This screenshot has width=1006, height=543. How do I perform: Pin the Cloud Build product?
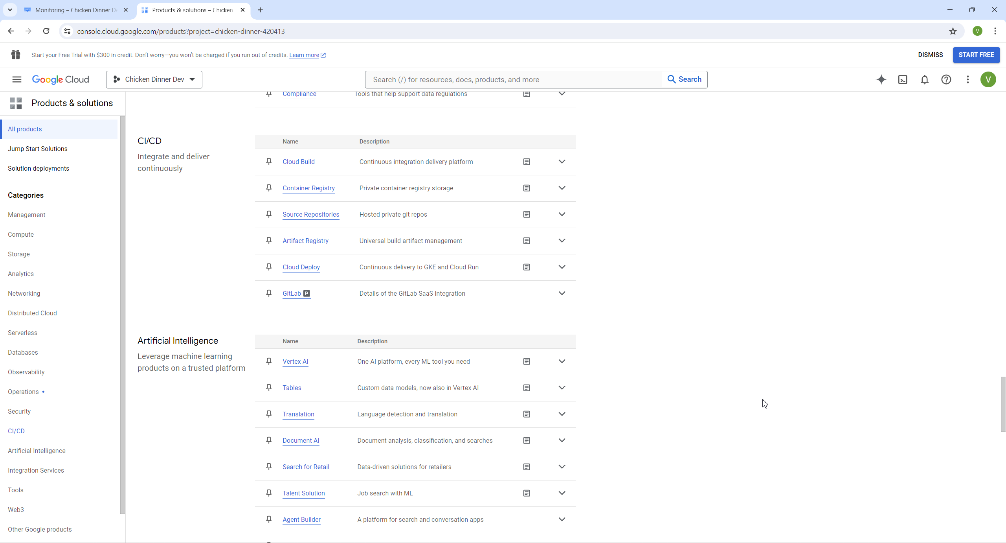pos(269,162)
